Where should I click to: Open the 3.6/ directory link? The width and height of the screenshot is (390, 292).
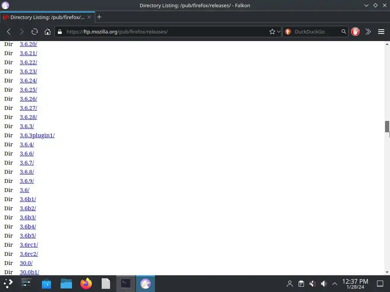pos(25,190)
